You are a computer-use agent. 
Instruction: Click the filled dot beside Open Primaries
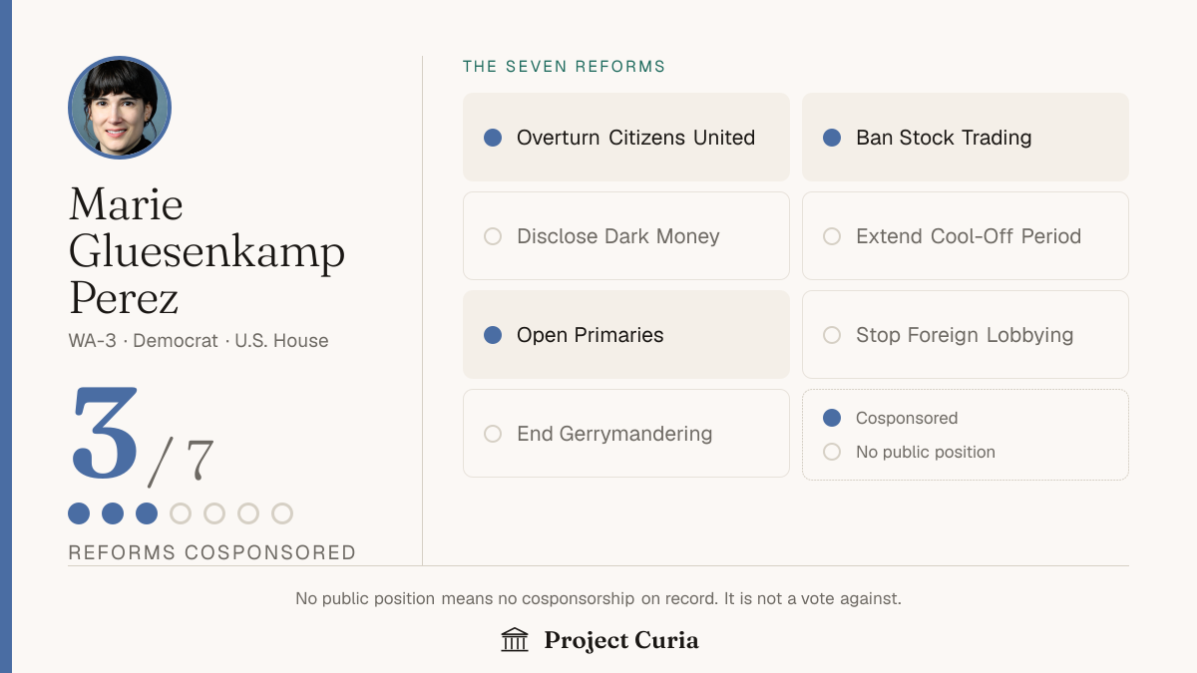(493, 335)
